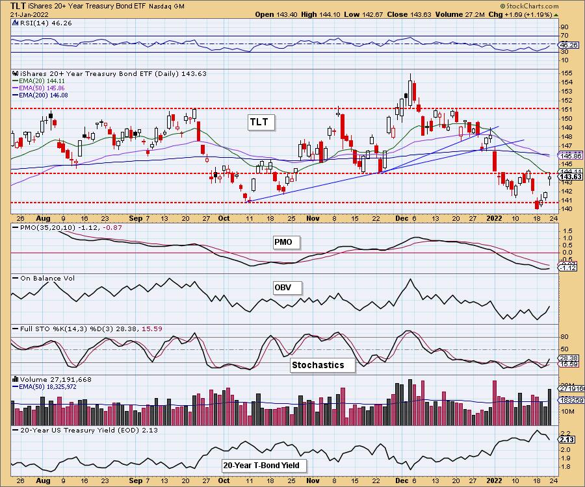The image size is (585, 487).
Task: Click the line-chart icon beside RSI(14)
Action: (16, 23)
